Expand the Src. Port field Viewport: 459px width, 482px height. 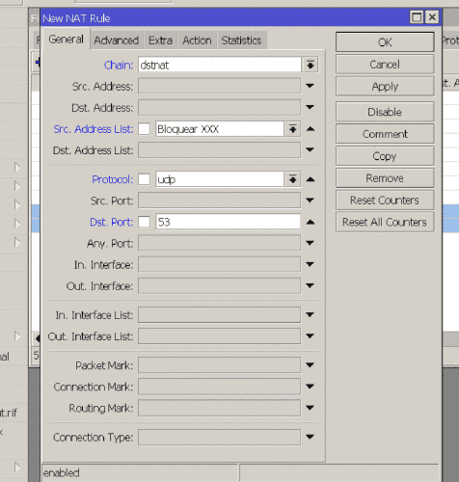310,200
